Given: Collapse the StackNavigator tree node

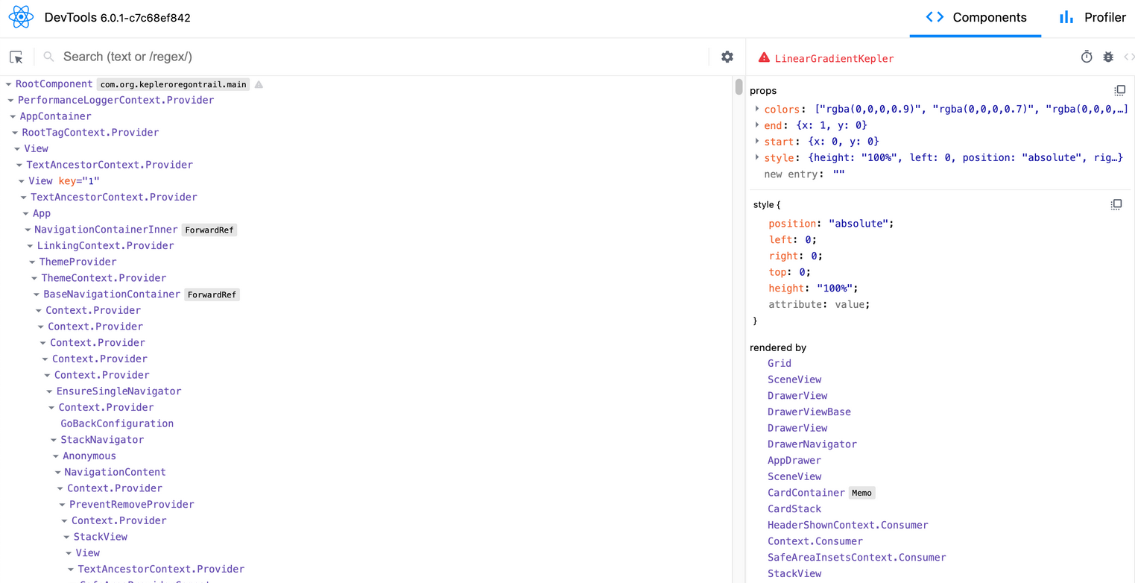Looking at the screenshot, I should 54,440.
